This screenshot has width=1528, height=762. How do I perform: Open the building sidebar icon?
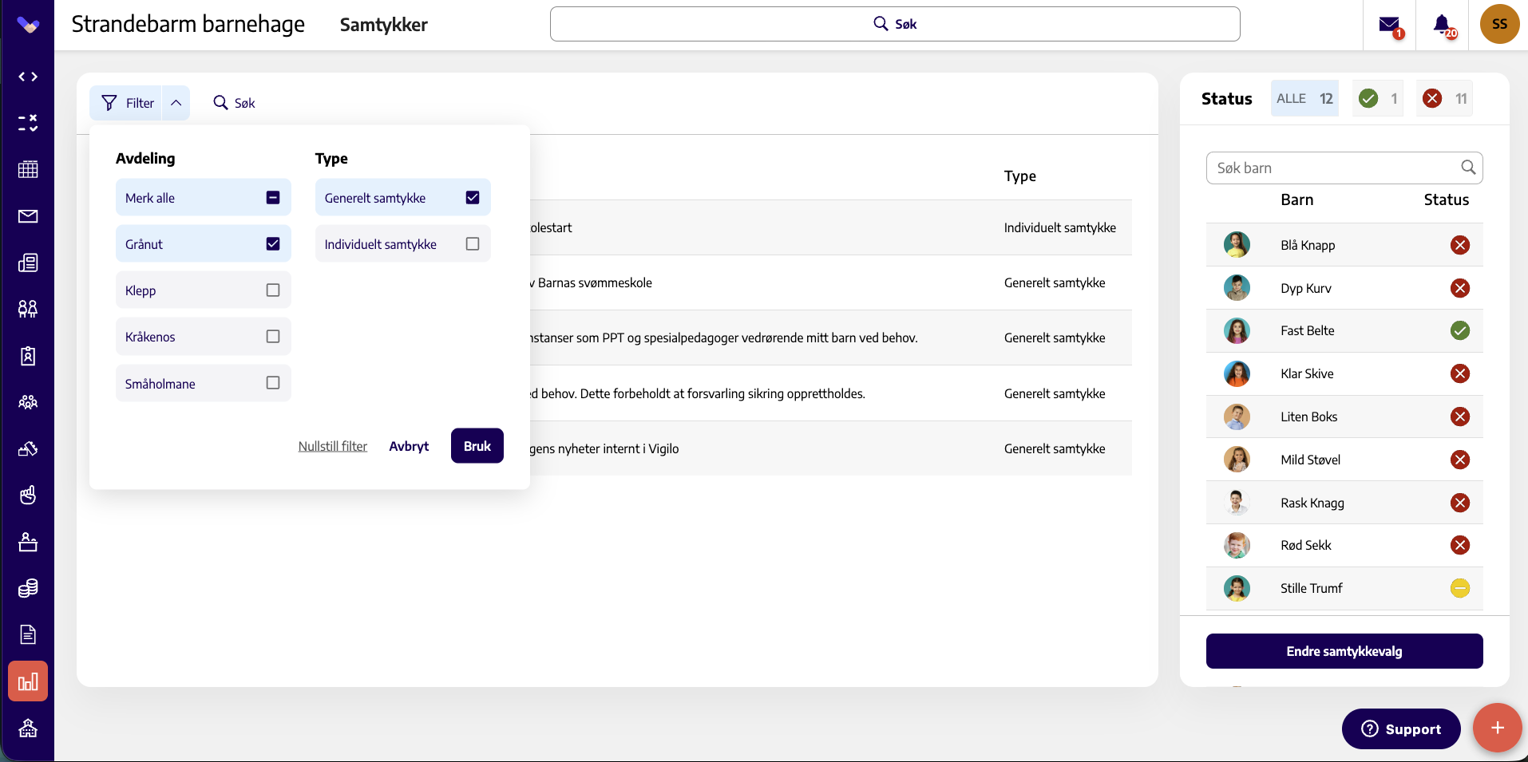28,728
